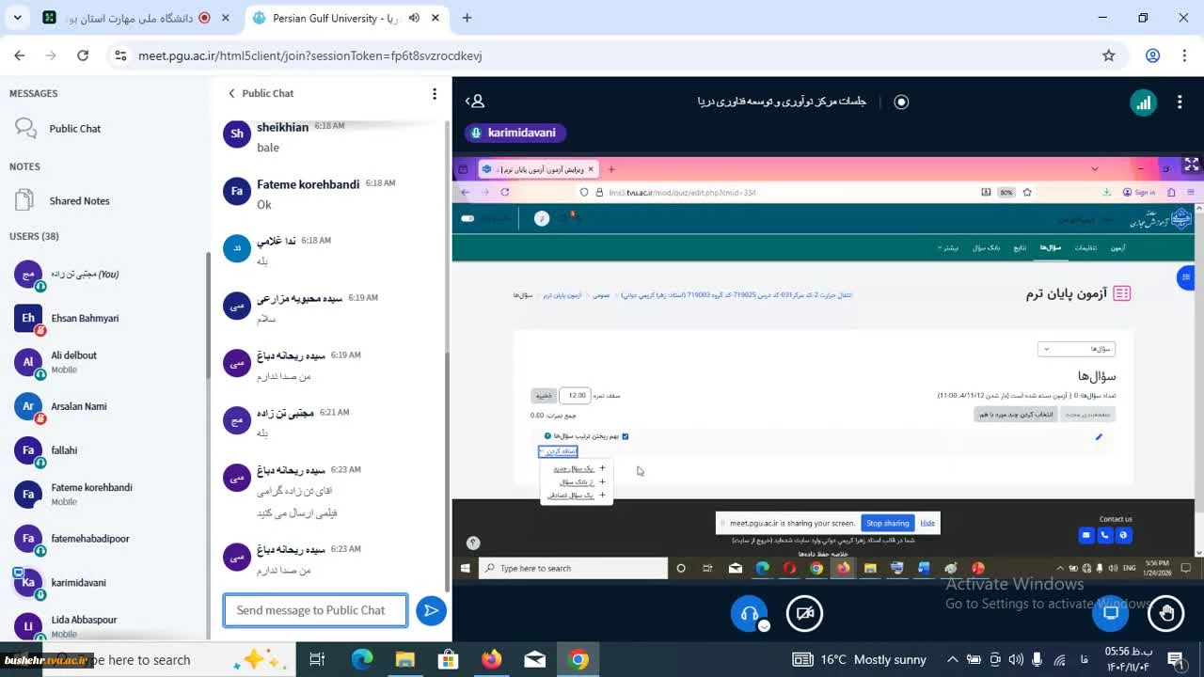Open the meeting options menu
Screen dimensions: 1204x677
[x=1180, y=102]
